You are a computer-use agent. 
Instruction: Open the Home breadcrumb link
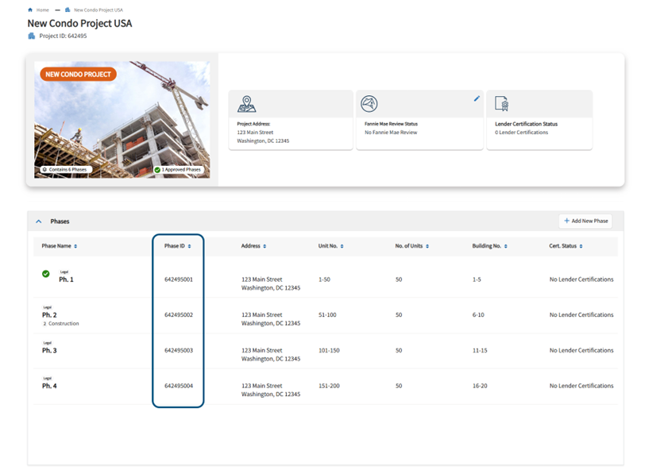point(42,10)
